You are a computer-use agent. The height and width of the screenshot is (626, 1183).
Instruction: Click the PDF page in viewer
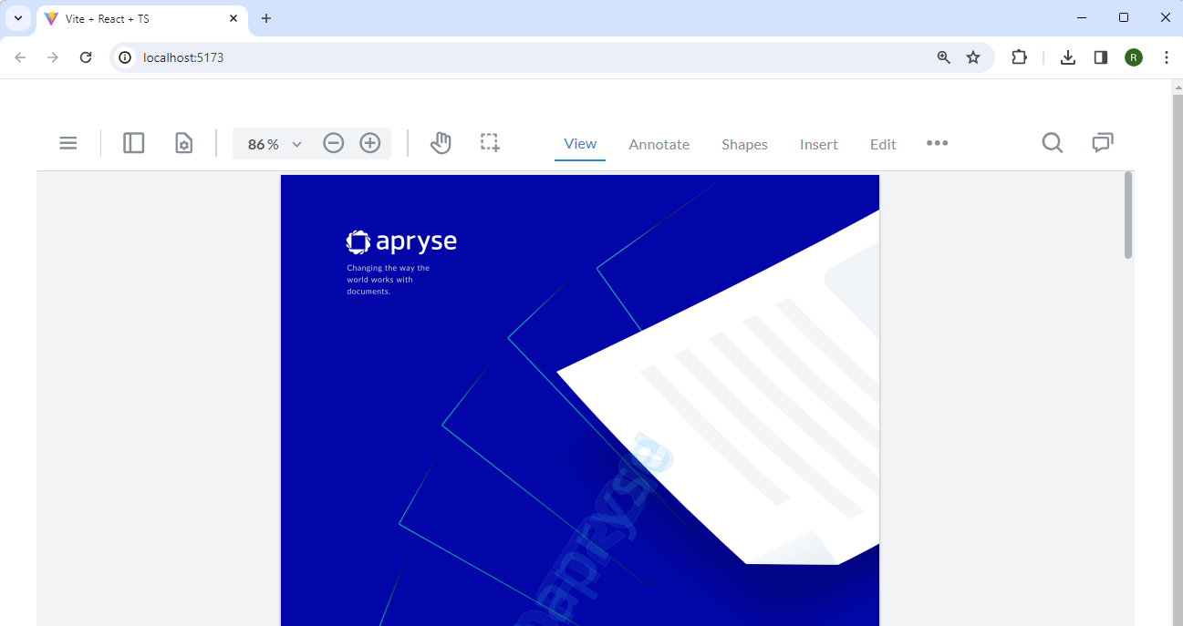580,400
